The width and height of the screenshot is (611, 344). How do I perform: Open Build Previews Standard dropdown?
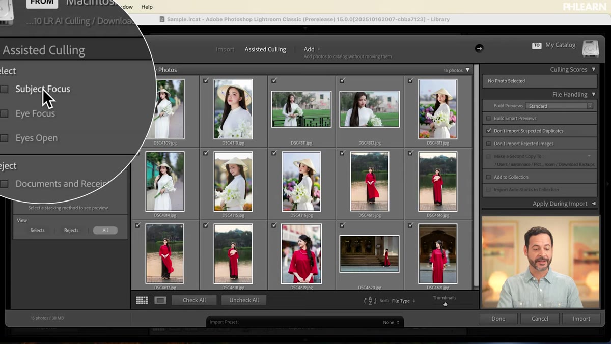tap(559, 106)
